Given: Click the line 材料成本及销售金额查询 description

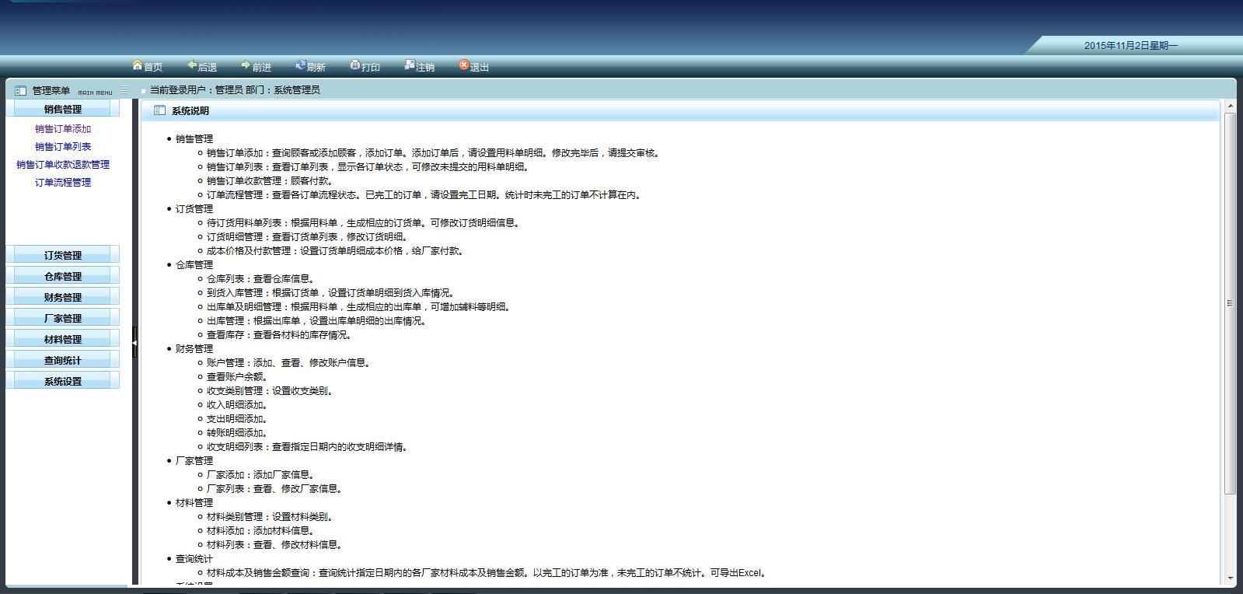Looking at the screenshot, I should tap(487, 573).
